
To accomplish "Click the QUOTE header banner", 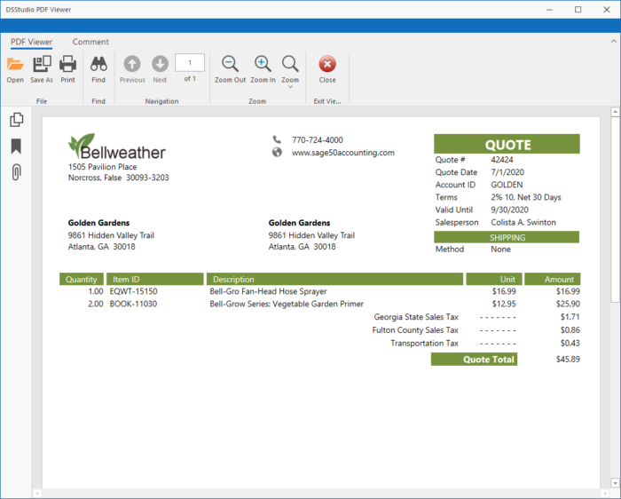I will [x=507, y=144].
